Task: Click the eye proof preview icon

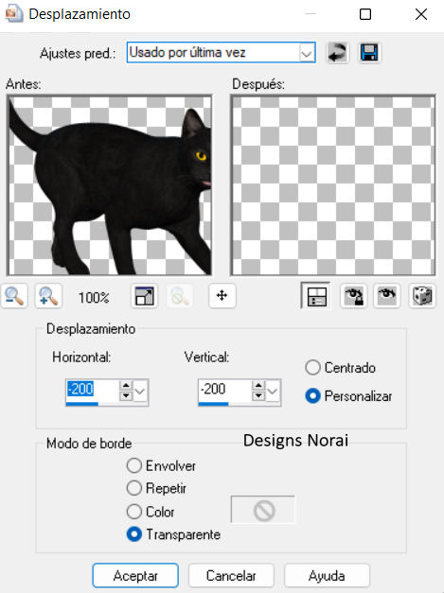Action: [387, 296]
